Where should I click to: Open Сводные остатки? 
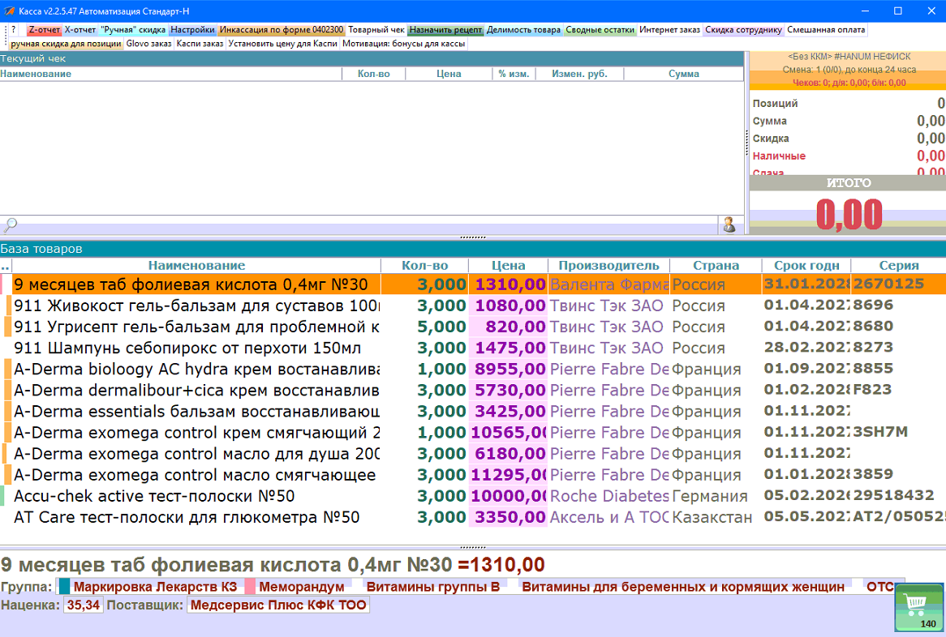(600, 29)
